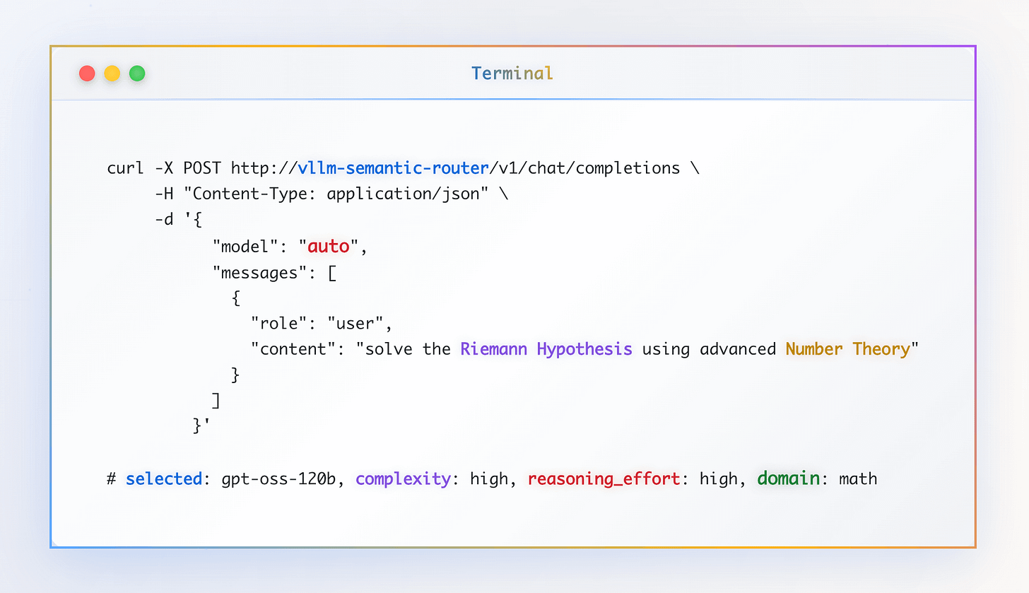1029x593 pixels.
Task: Click the "Content-Type: application/json" header text
Action: pos(336,194)
